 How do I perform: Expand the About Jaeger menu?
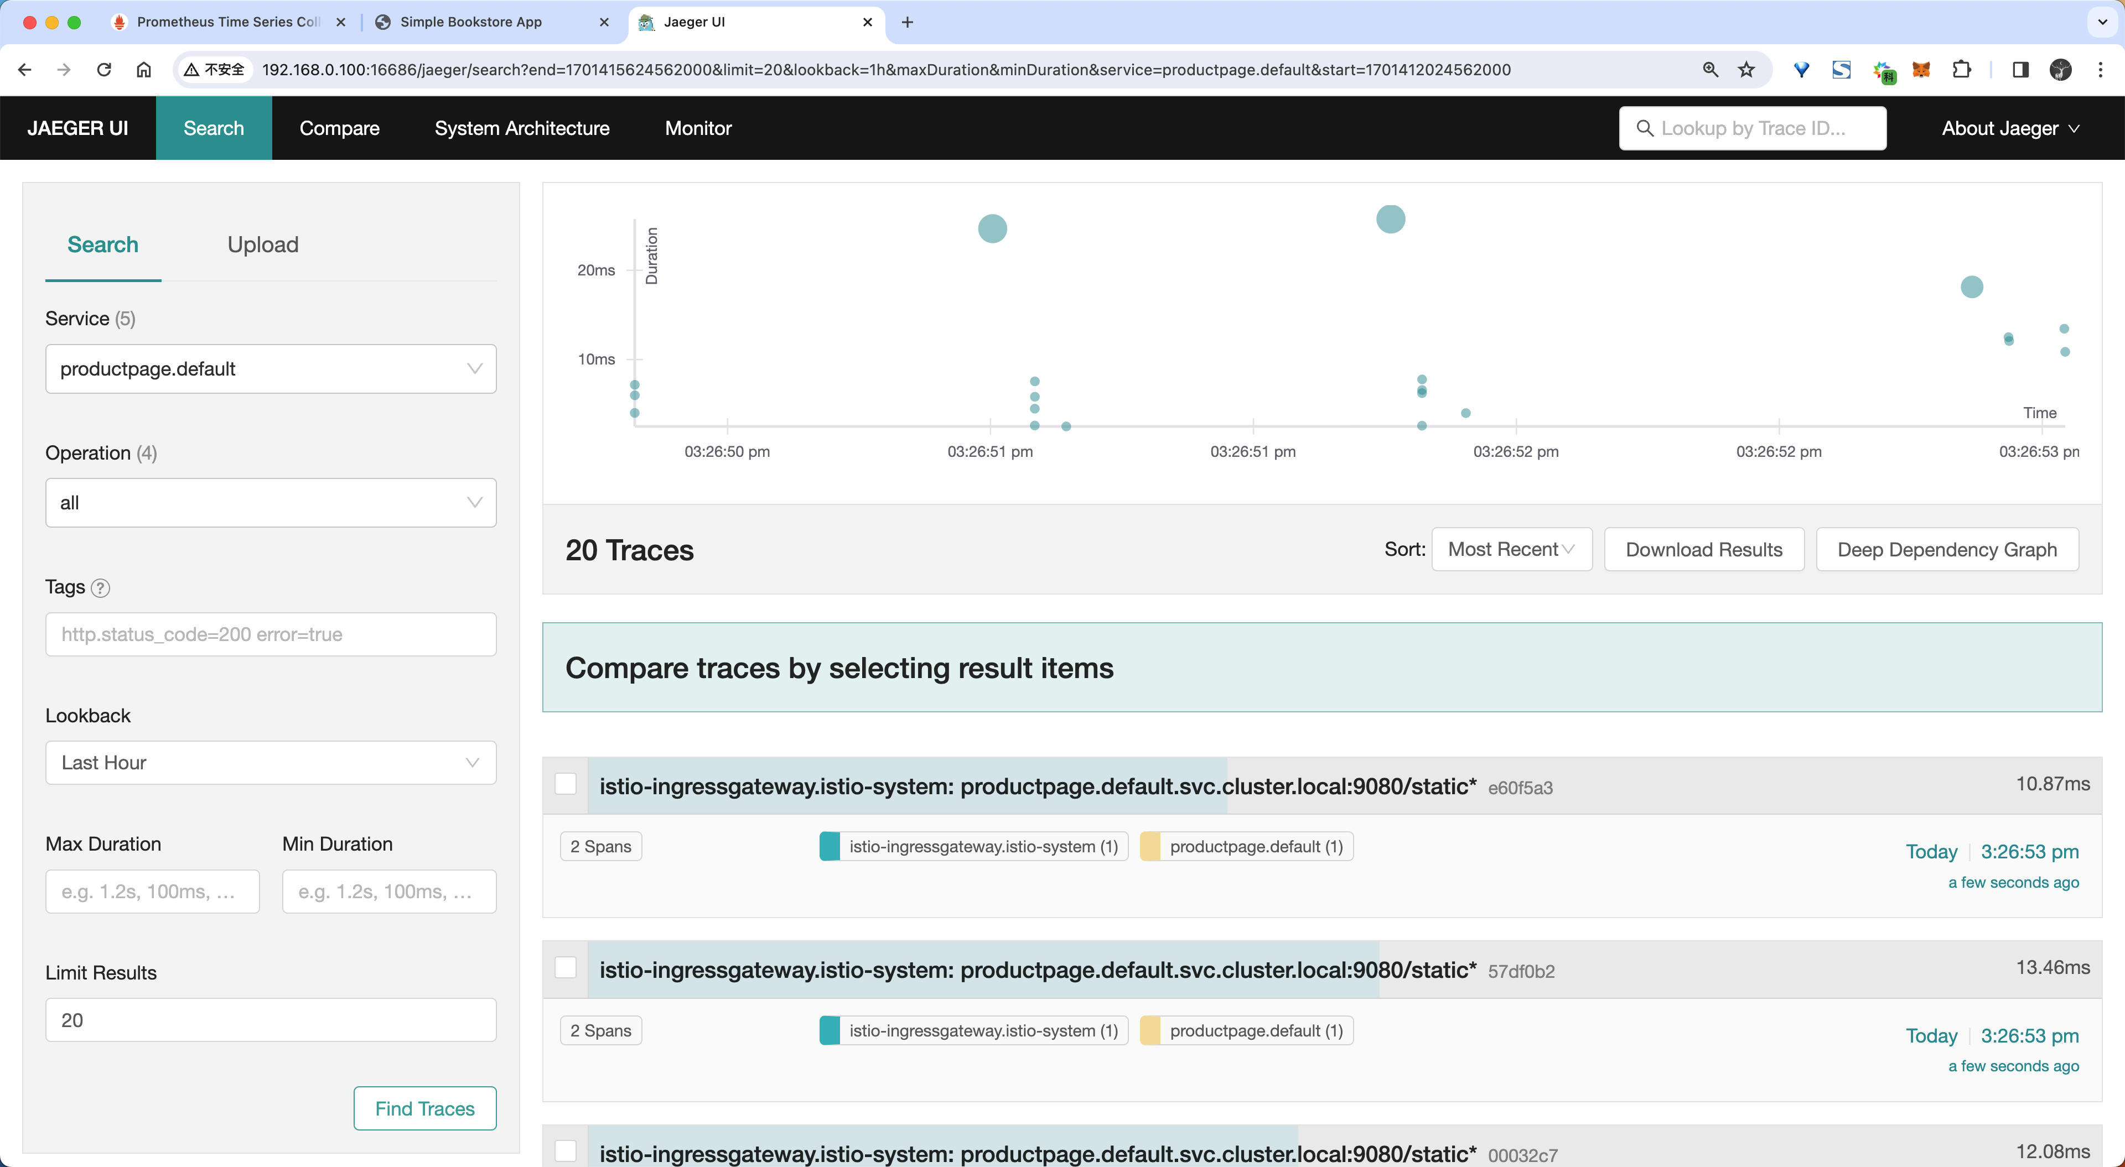[x=2010, y=129]
